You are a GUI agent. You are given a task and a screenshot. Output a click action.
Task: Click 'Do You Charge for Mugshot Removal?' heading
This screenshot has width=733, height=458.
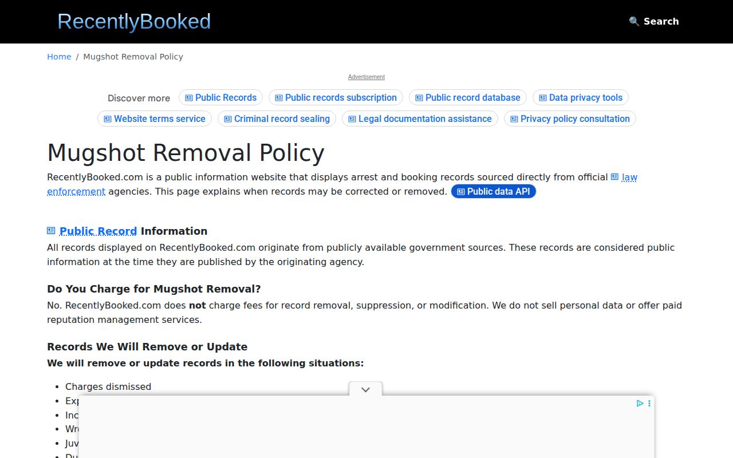(x=154, y=289)
